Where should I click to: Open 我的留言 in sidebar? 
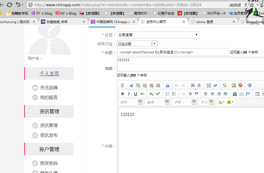coord(49,97)
